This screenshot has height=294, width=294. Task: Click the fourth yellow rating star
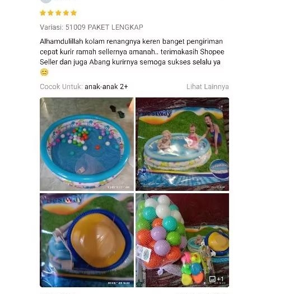66,13
